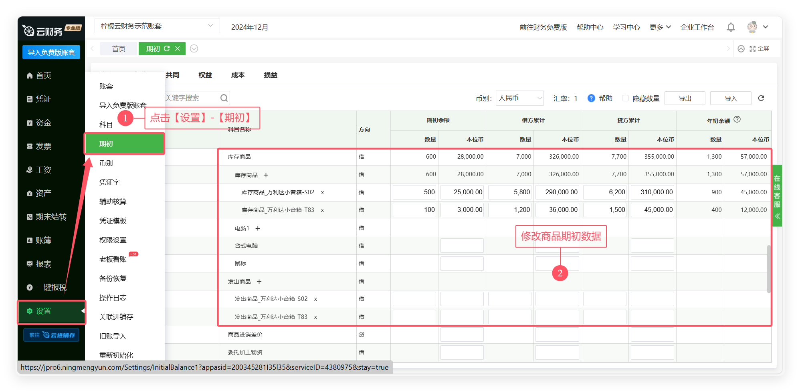Image resolution: width=800 pixels, height=391 pixels.
Task: Delete 库存商品_万利达小音箱-S02 row with x
Action: point(322,193)
